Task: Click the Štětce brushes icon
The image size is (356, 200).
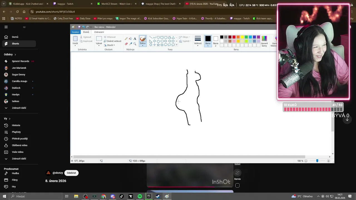Action: (143, 39)
